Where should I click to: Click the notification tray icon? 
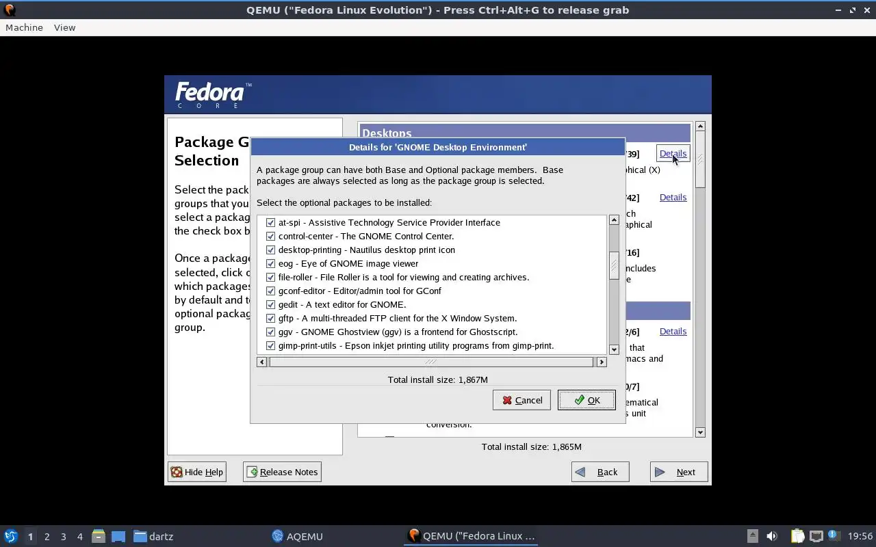tap(833, 535)
